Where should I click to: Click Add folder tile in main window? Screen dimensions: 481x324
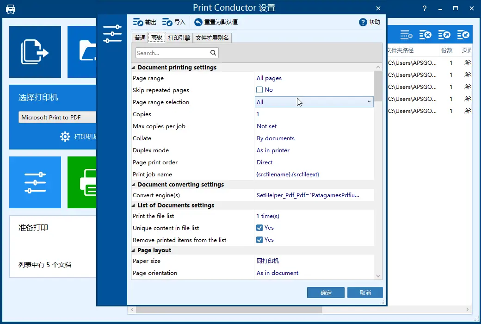point(82,51)
